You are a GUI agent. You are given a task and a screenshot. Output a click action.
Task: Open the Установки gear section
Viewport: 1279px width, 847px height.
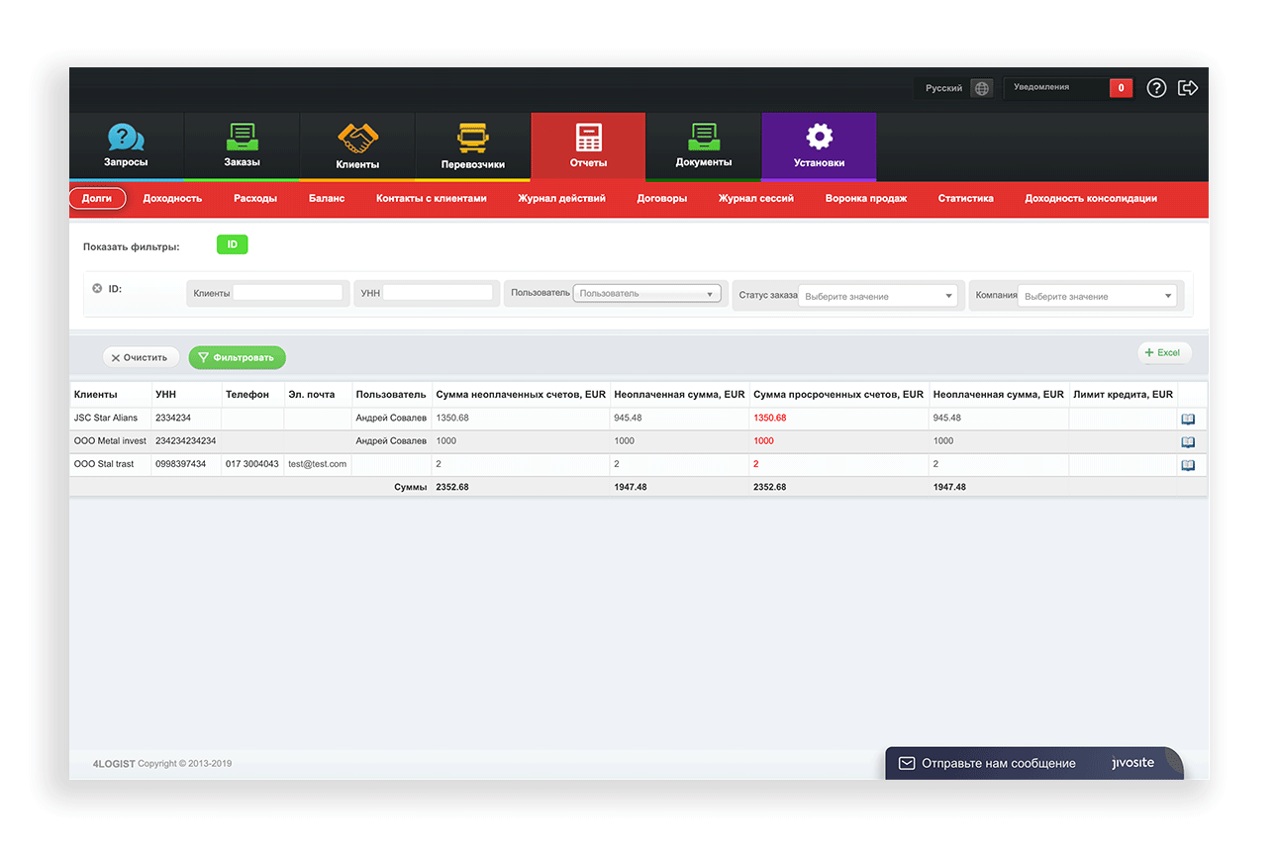point(819,146)
